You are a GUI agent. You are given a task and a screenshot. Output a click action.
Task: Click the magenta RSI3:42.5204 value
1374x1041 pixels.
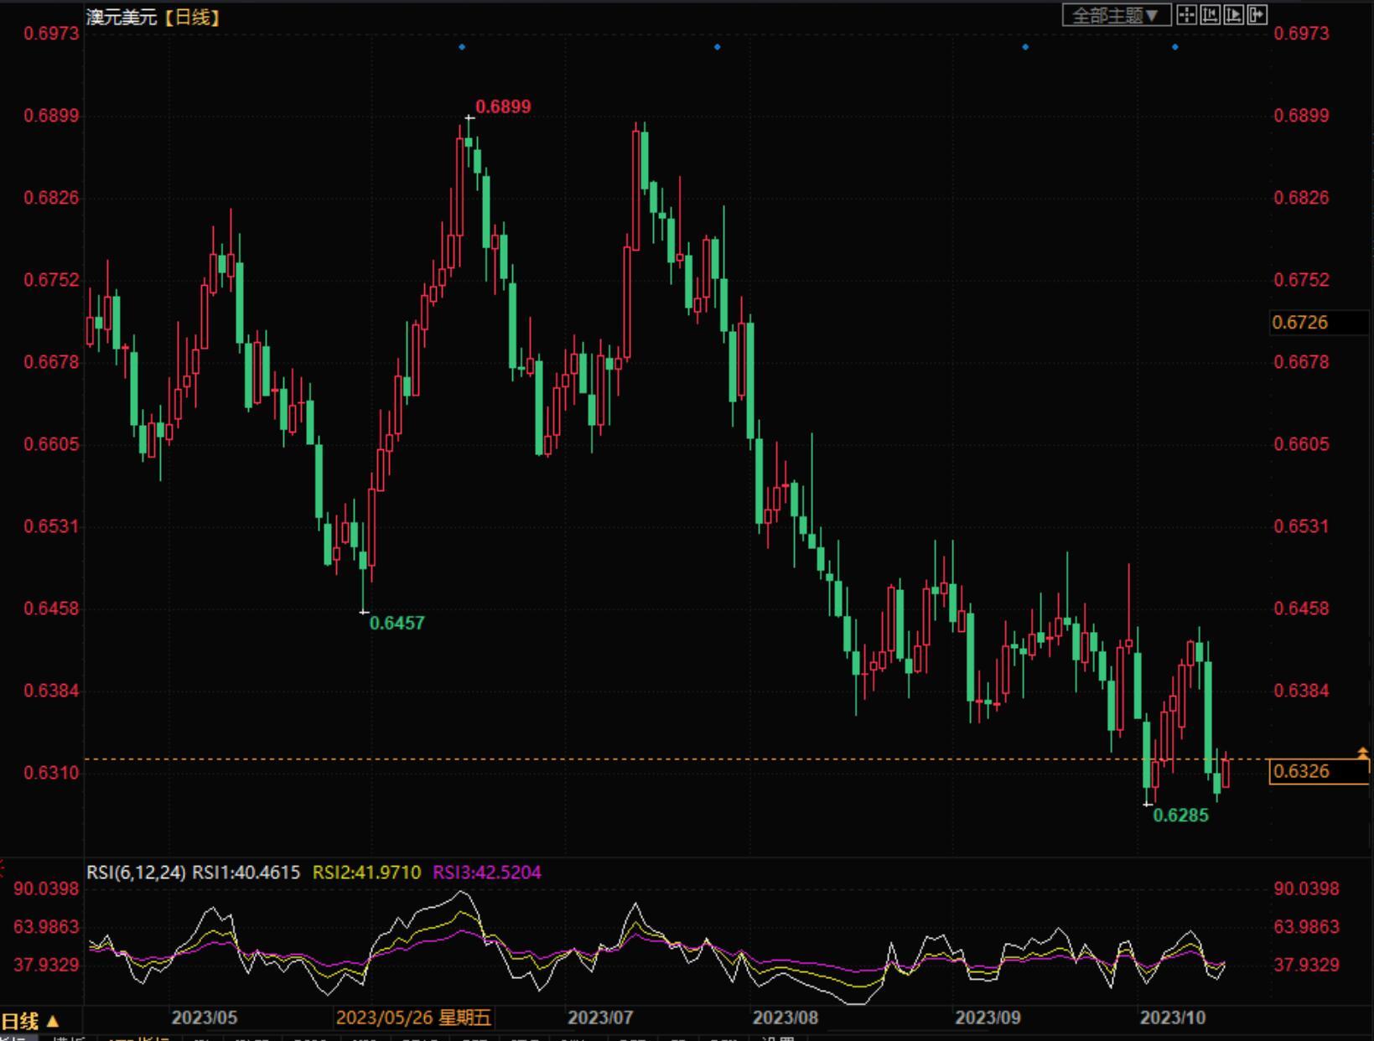(x=487, y=873)
